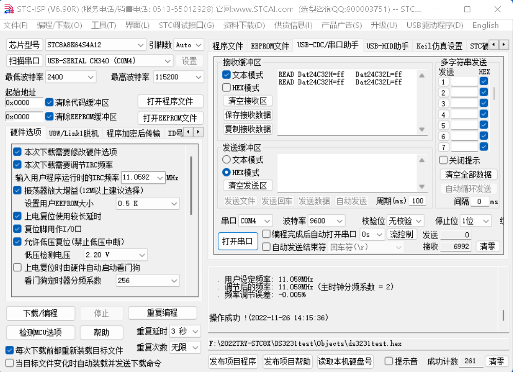Viewport: 513px width, 372px height.
Task: Switch to 程序文件 tab
Action: coord(227,46)
